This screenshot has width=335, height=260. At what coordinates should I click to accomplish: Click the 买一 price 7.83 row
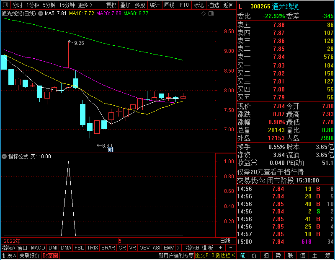point(286,65)
